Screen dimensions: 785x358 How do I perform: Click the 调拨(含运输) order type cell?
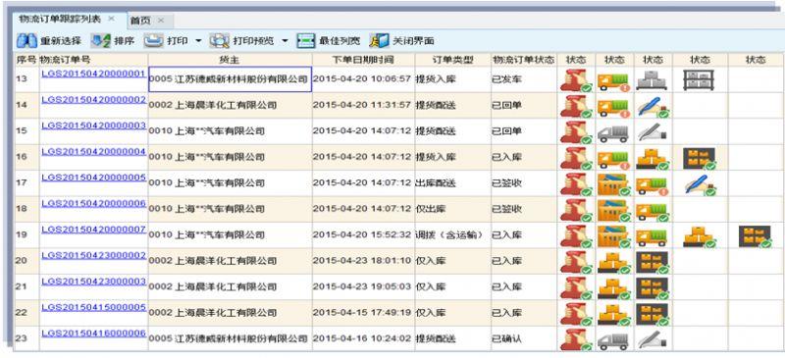(x=452, y=235)
